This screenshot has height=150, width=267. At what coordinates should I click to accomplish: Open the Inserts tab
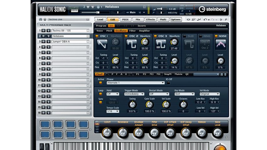click(x=142, y=26)
